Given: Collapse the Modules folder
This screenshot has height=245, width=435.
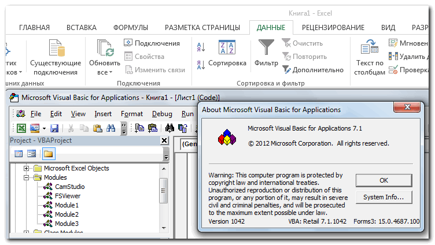Looking at the screenshot, I should [26, 177].
